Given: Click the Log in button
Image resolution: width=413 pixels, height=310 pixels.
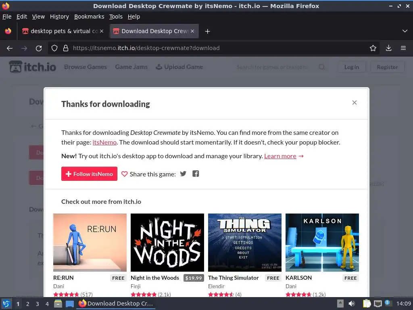Looking at the screenshot, I should 352,67.
